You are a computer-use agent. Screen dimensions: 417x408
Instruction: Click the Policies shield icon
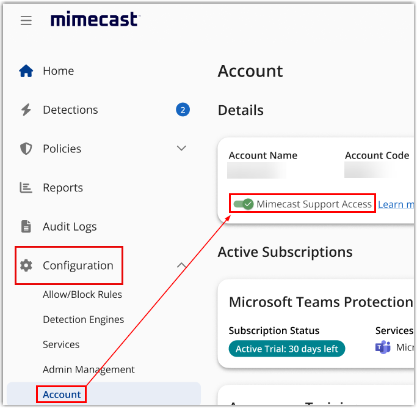26,149
